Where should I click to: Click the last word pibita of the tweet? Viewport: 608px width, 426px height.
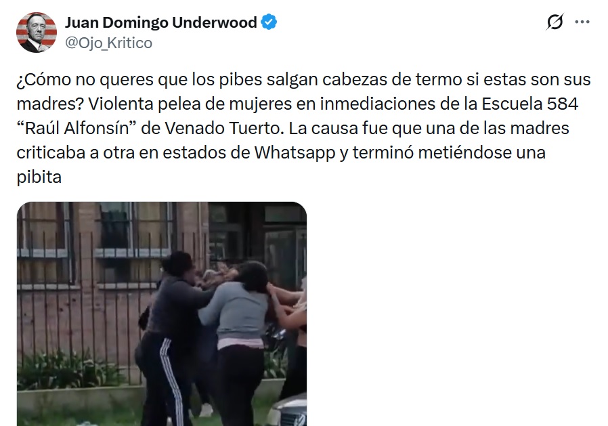point(39,177)
